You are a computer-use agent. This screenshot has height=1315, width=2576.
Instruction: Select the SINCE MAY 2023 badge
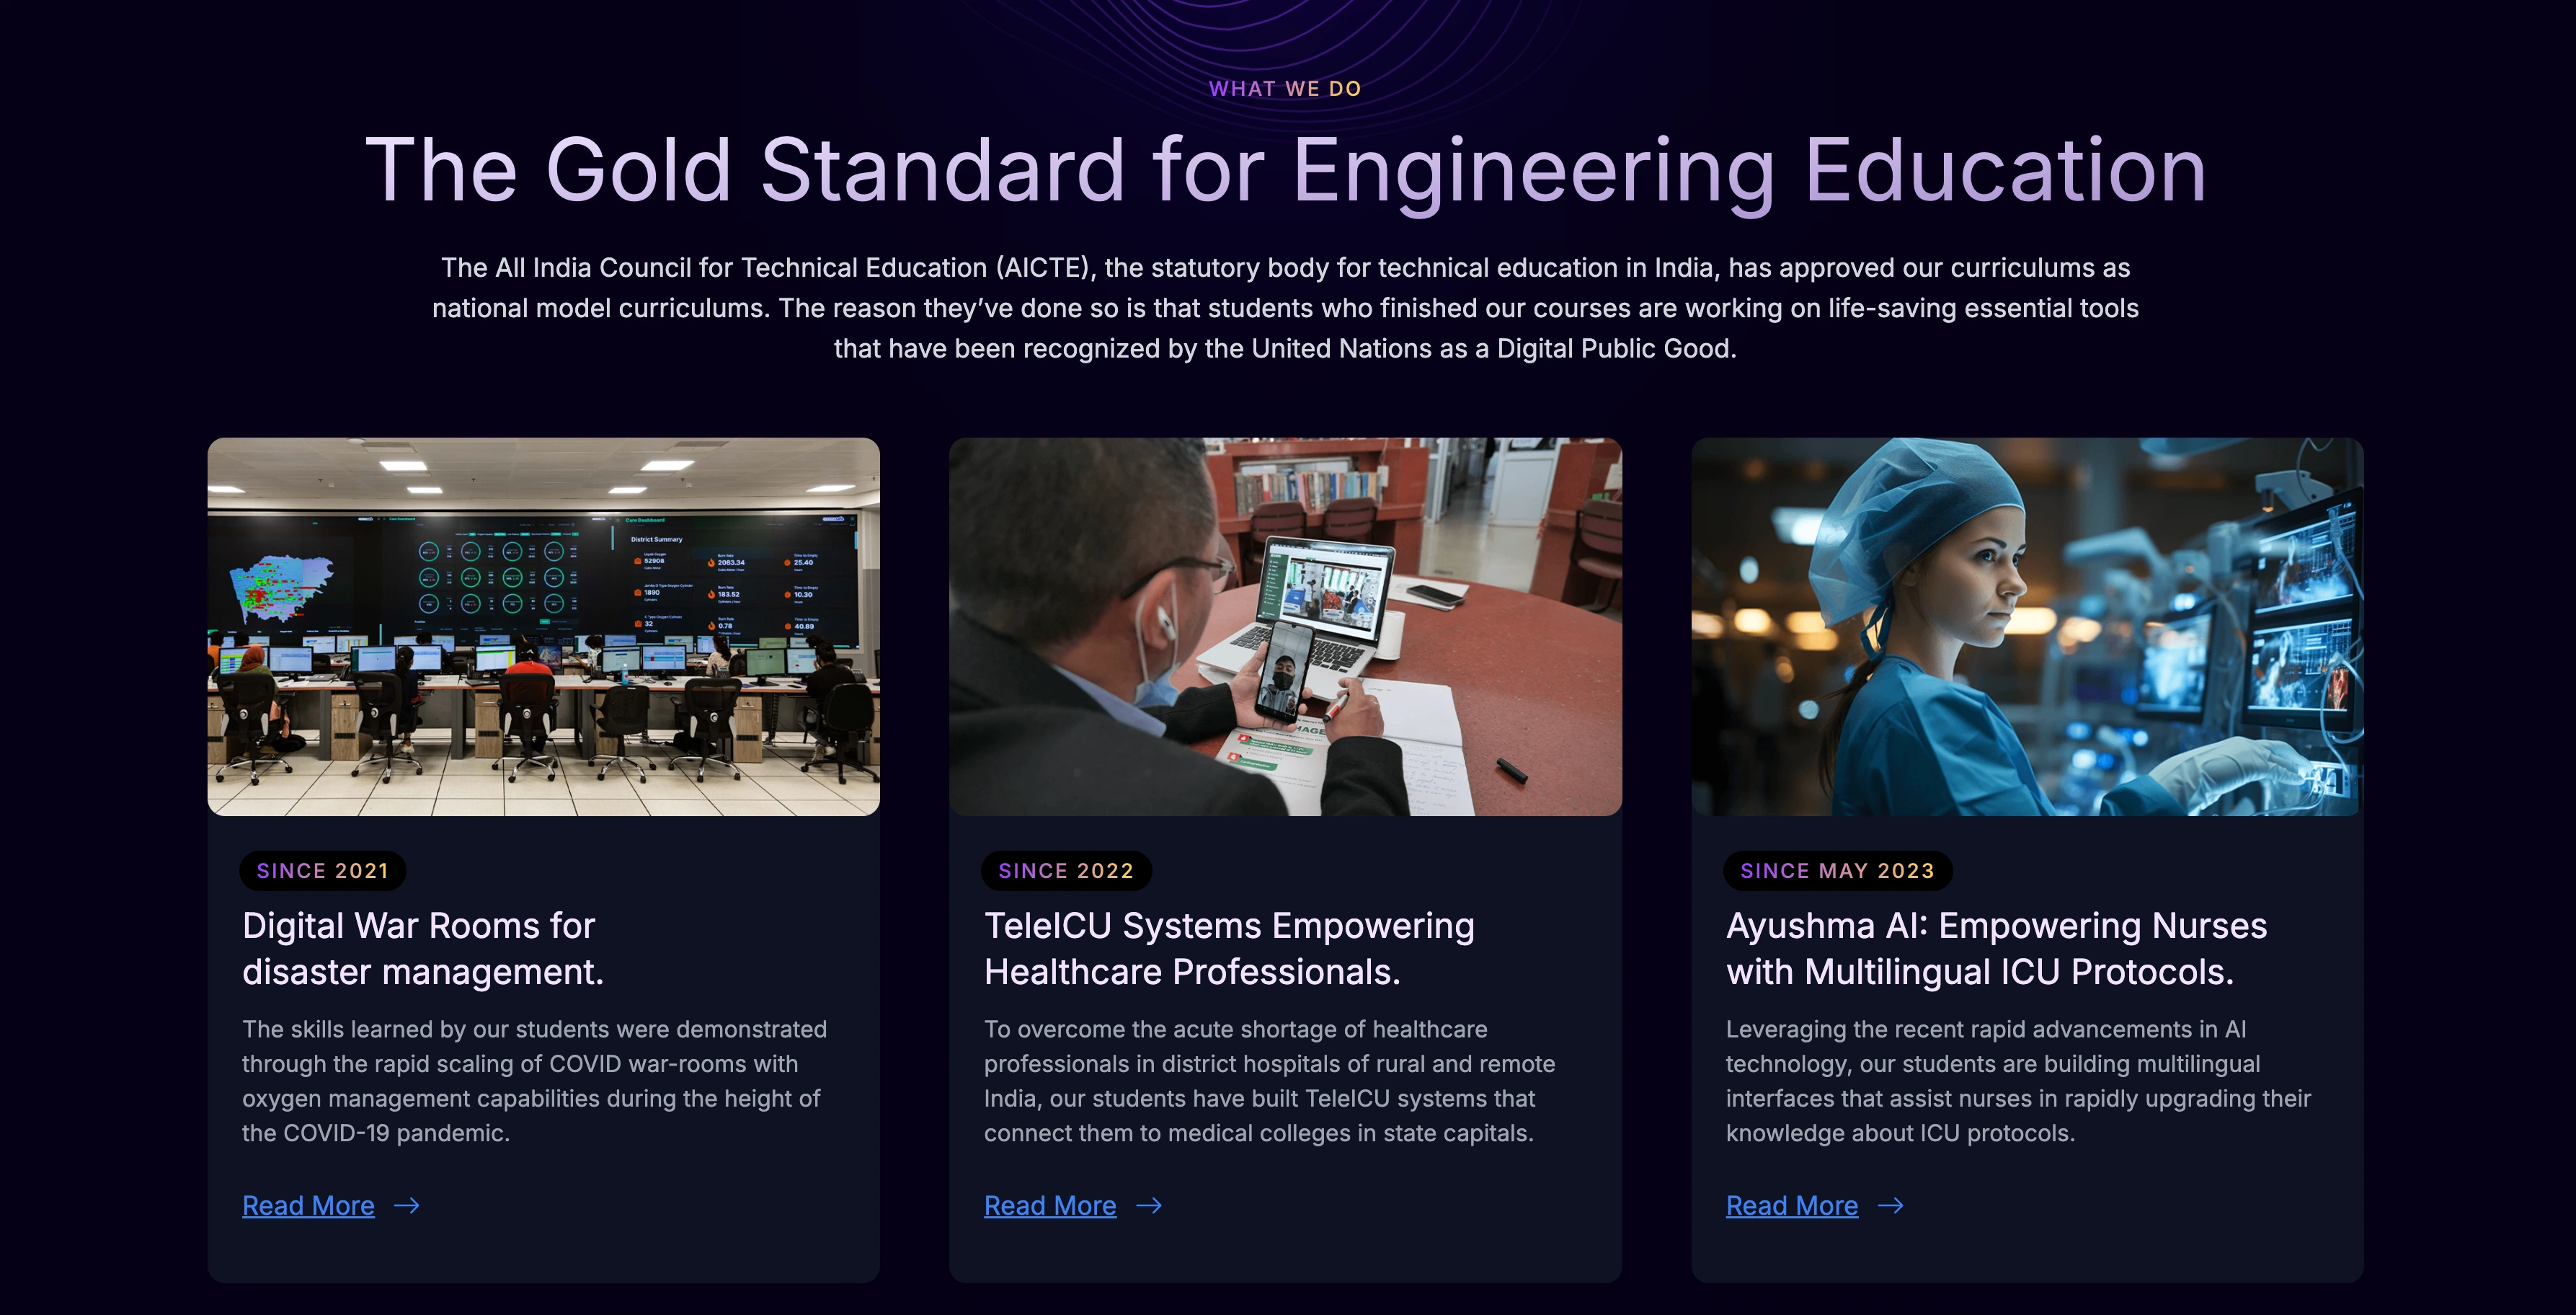click(x=1837, y=871)
